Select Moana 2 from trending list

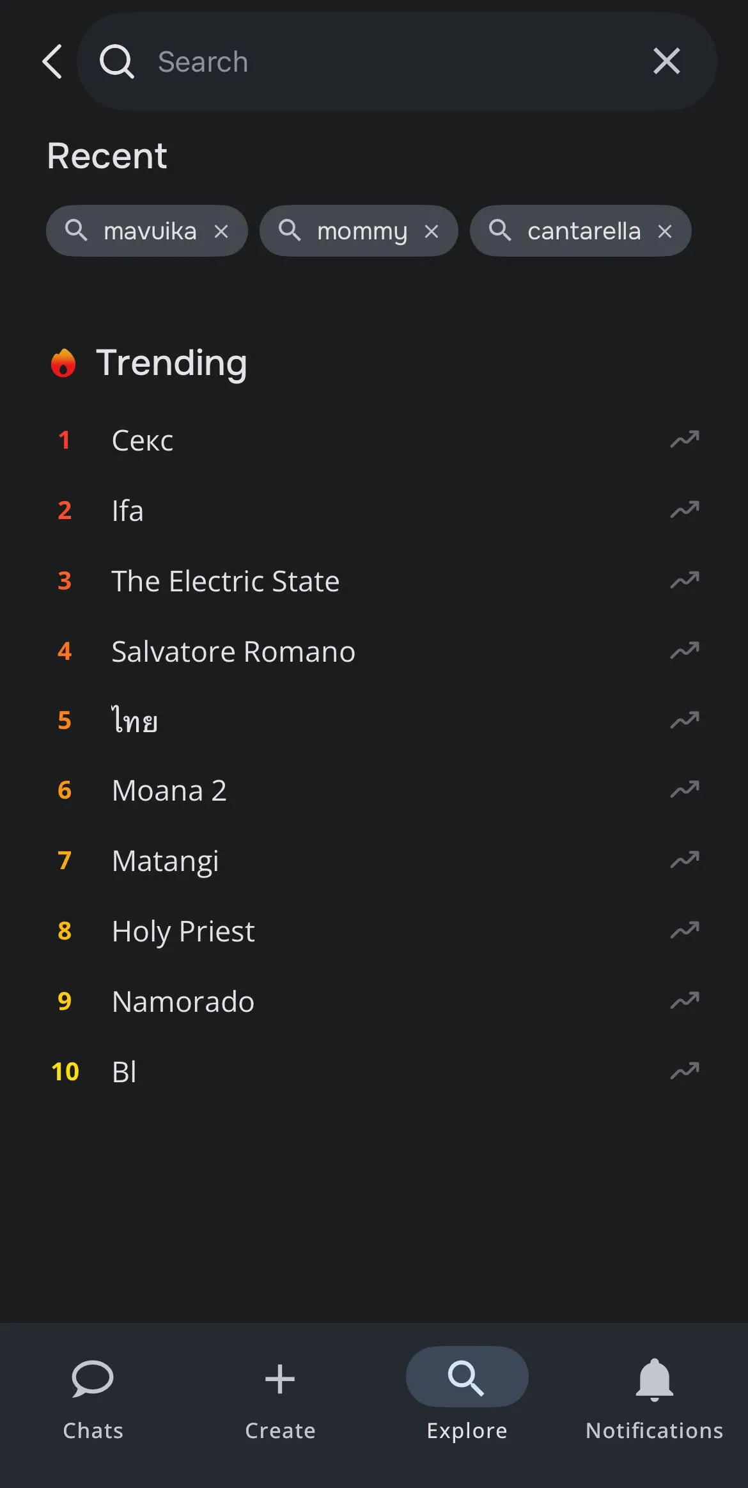[x=169, y=790]
